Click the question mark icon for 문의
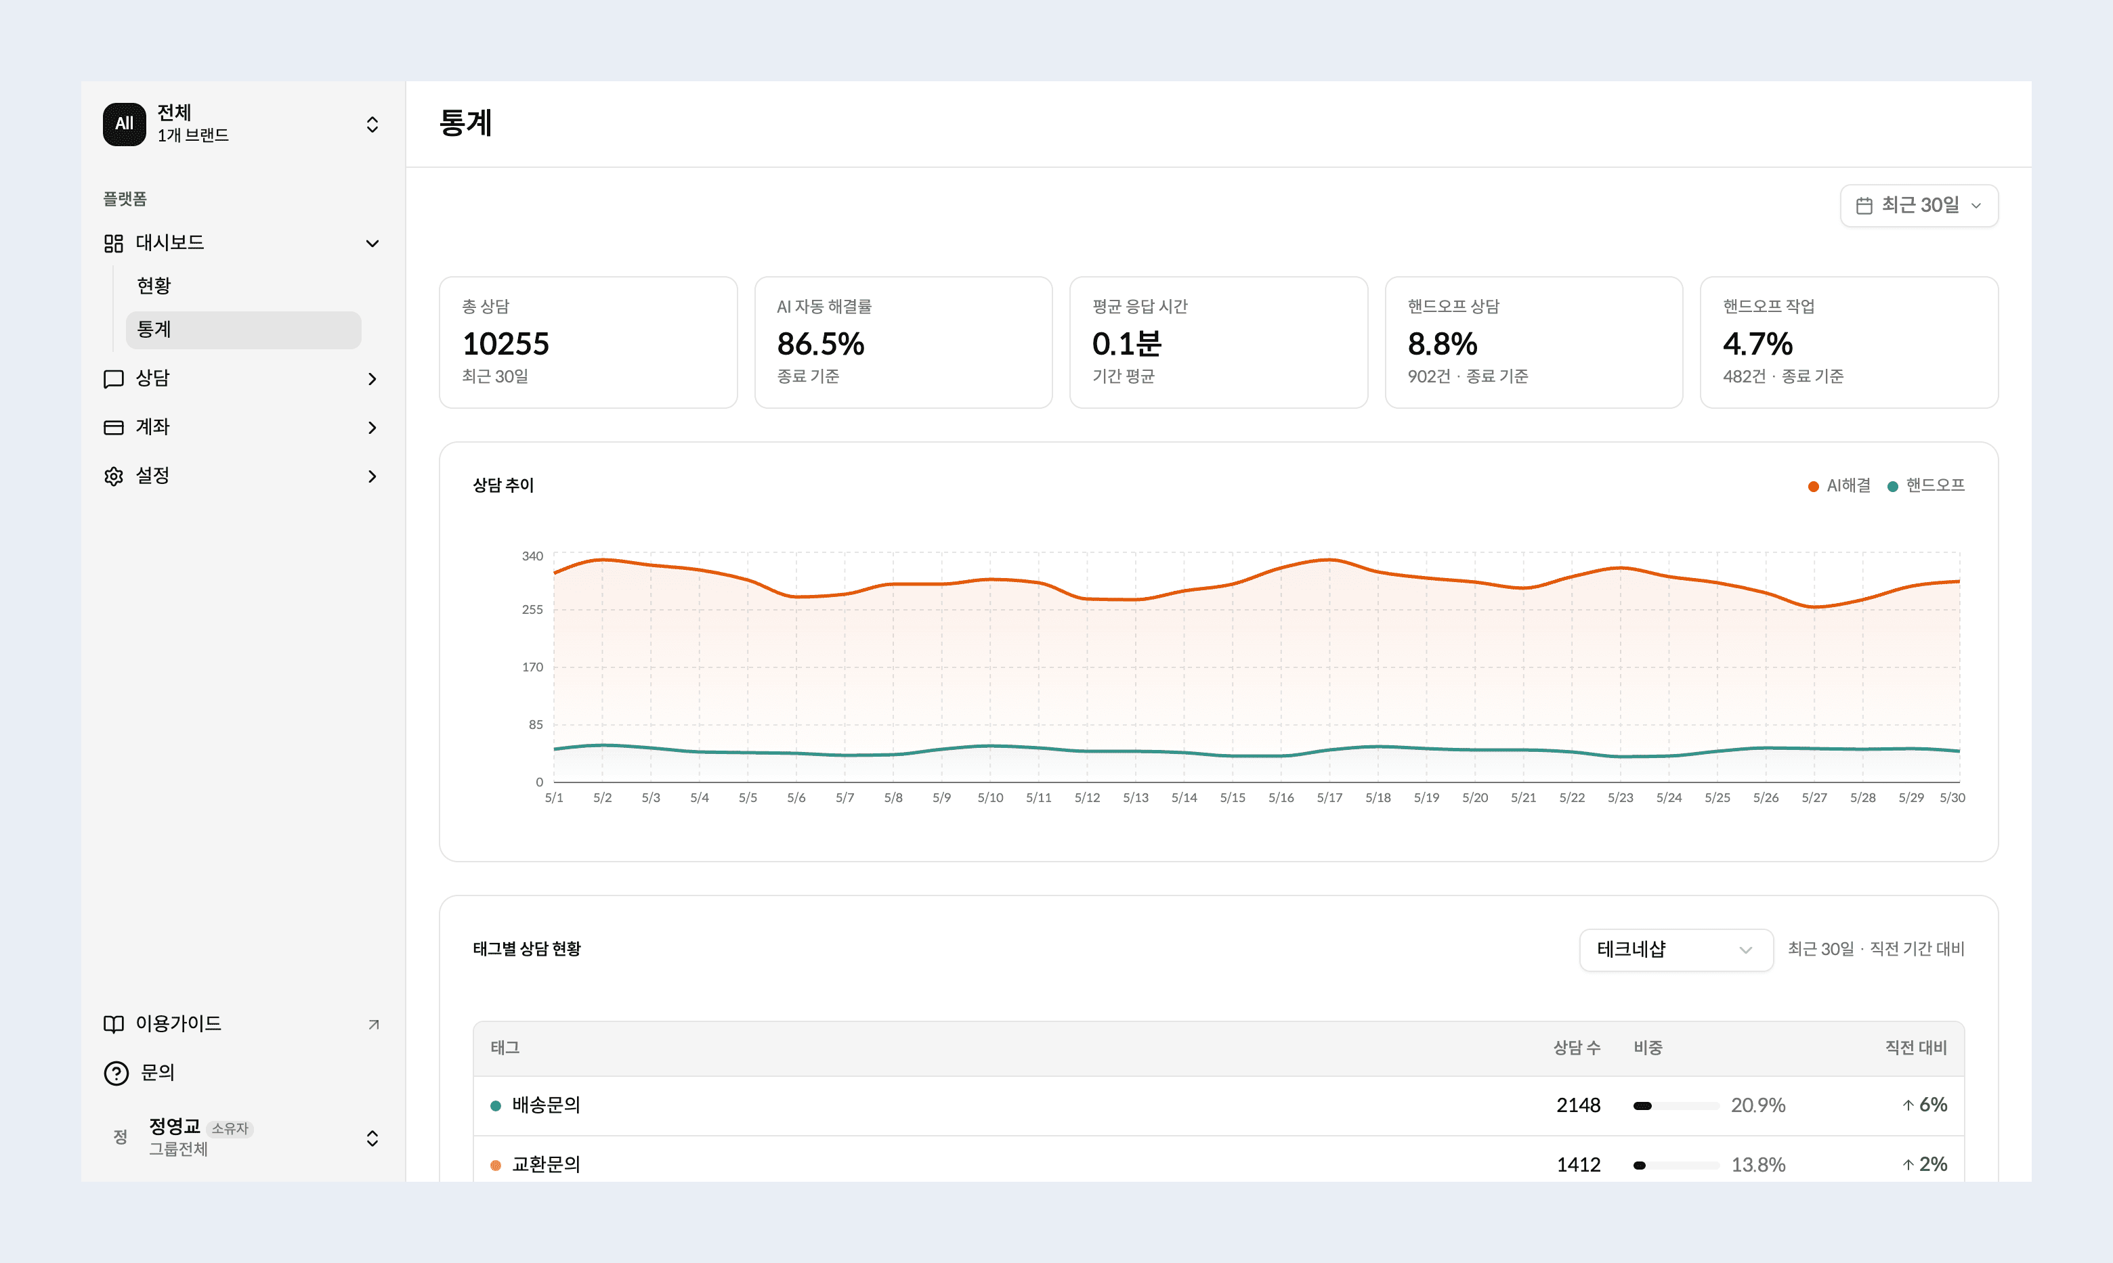The height and width of the screenshot is (1263, 2113). [116, 1073]
